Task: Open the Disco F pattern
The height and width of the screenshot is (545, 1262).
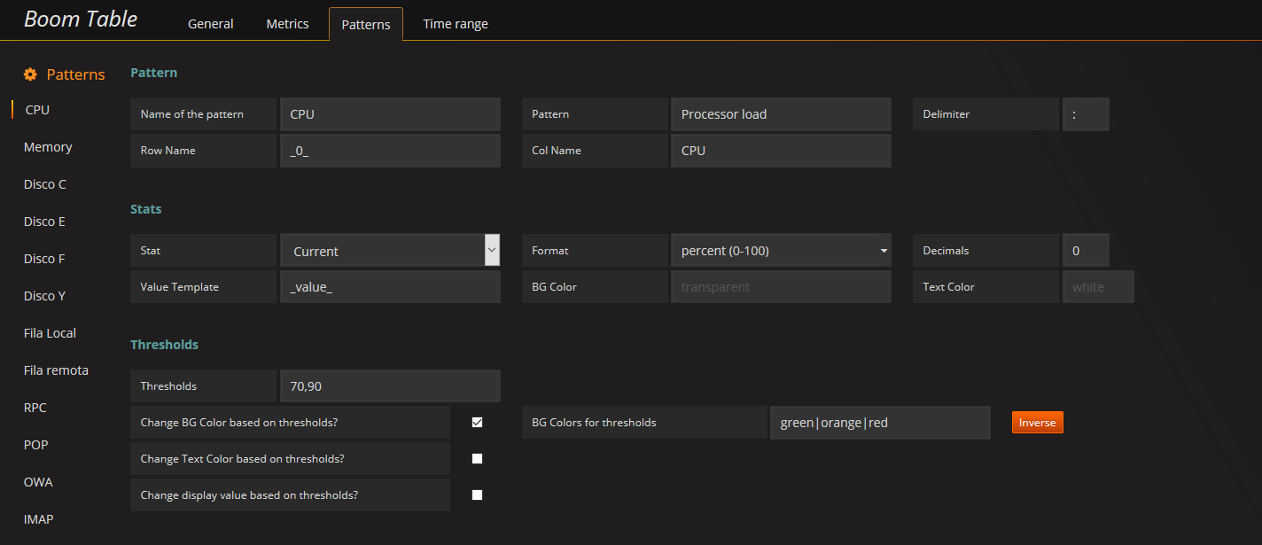Action: click(44, 259)
